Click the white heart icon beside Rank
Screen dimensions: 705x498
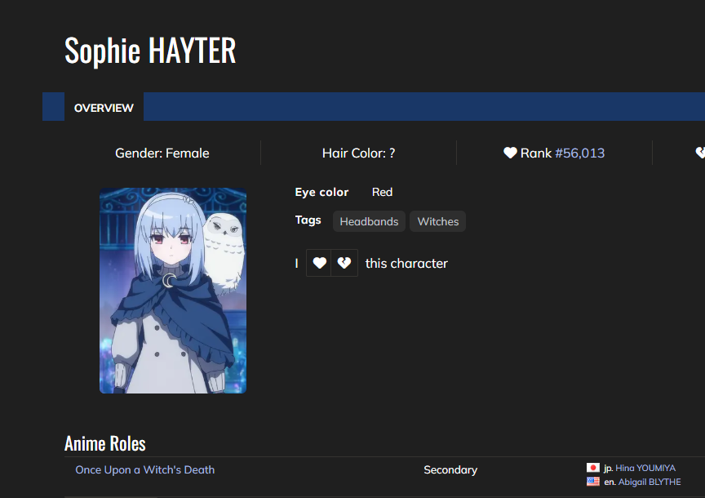click(510, 153)
